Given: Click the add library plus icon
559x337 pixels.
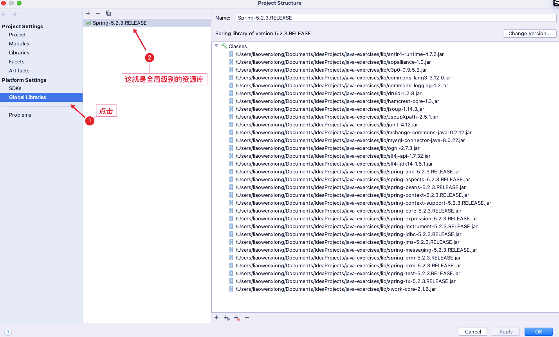Looking at the screenshot, I should pyautogui.click(x=88, y=13).
